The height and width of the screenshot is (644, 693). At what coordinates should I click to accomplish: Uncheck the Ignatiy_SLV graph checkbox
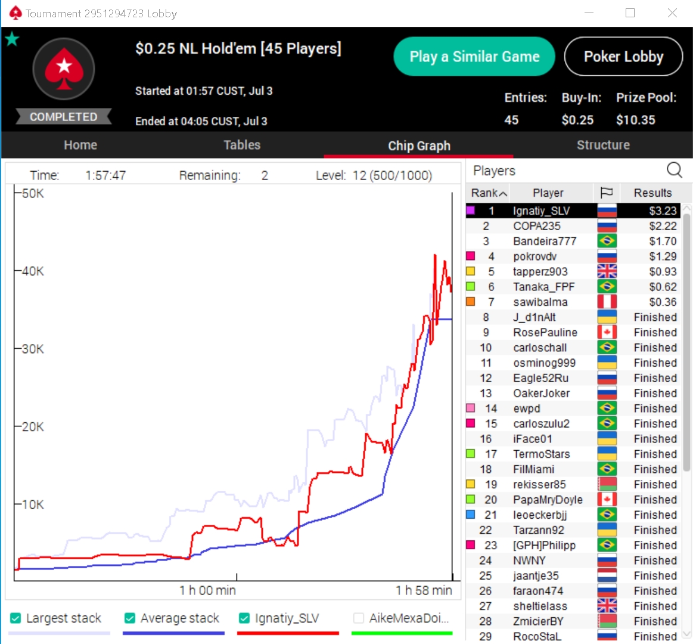coord(244,618)
